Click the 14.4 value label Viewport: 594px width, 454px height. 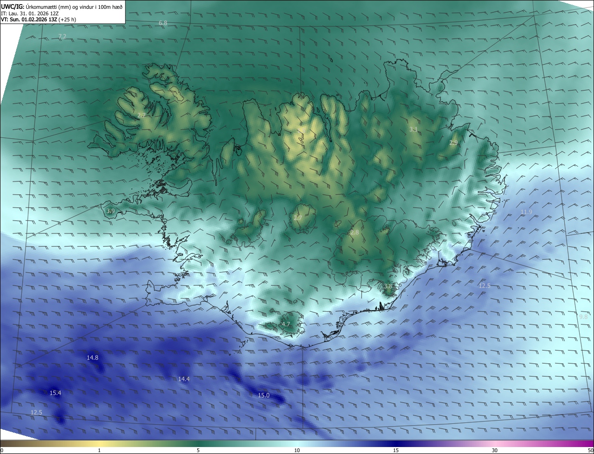click(x=184, y=379)
